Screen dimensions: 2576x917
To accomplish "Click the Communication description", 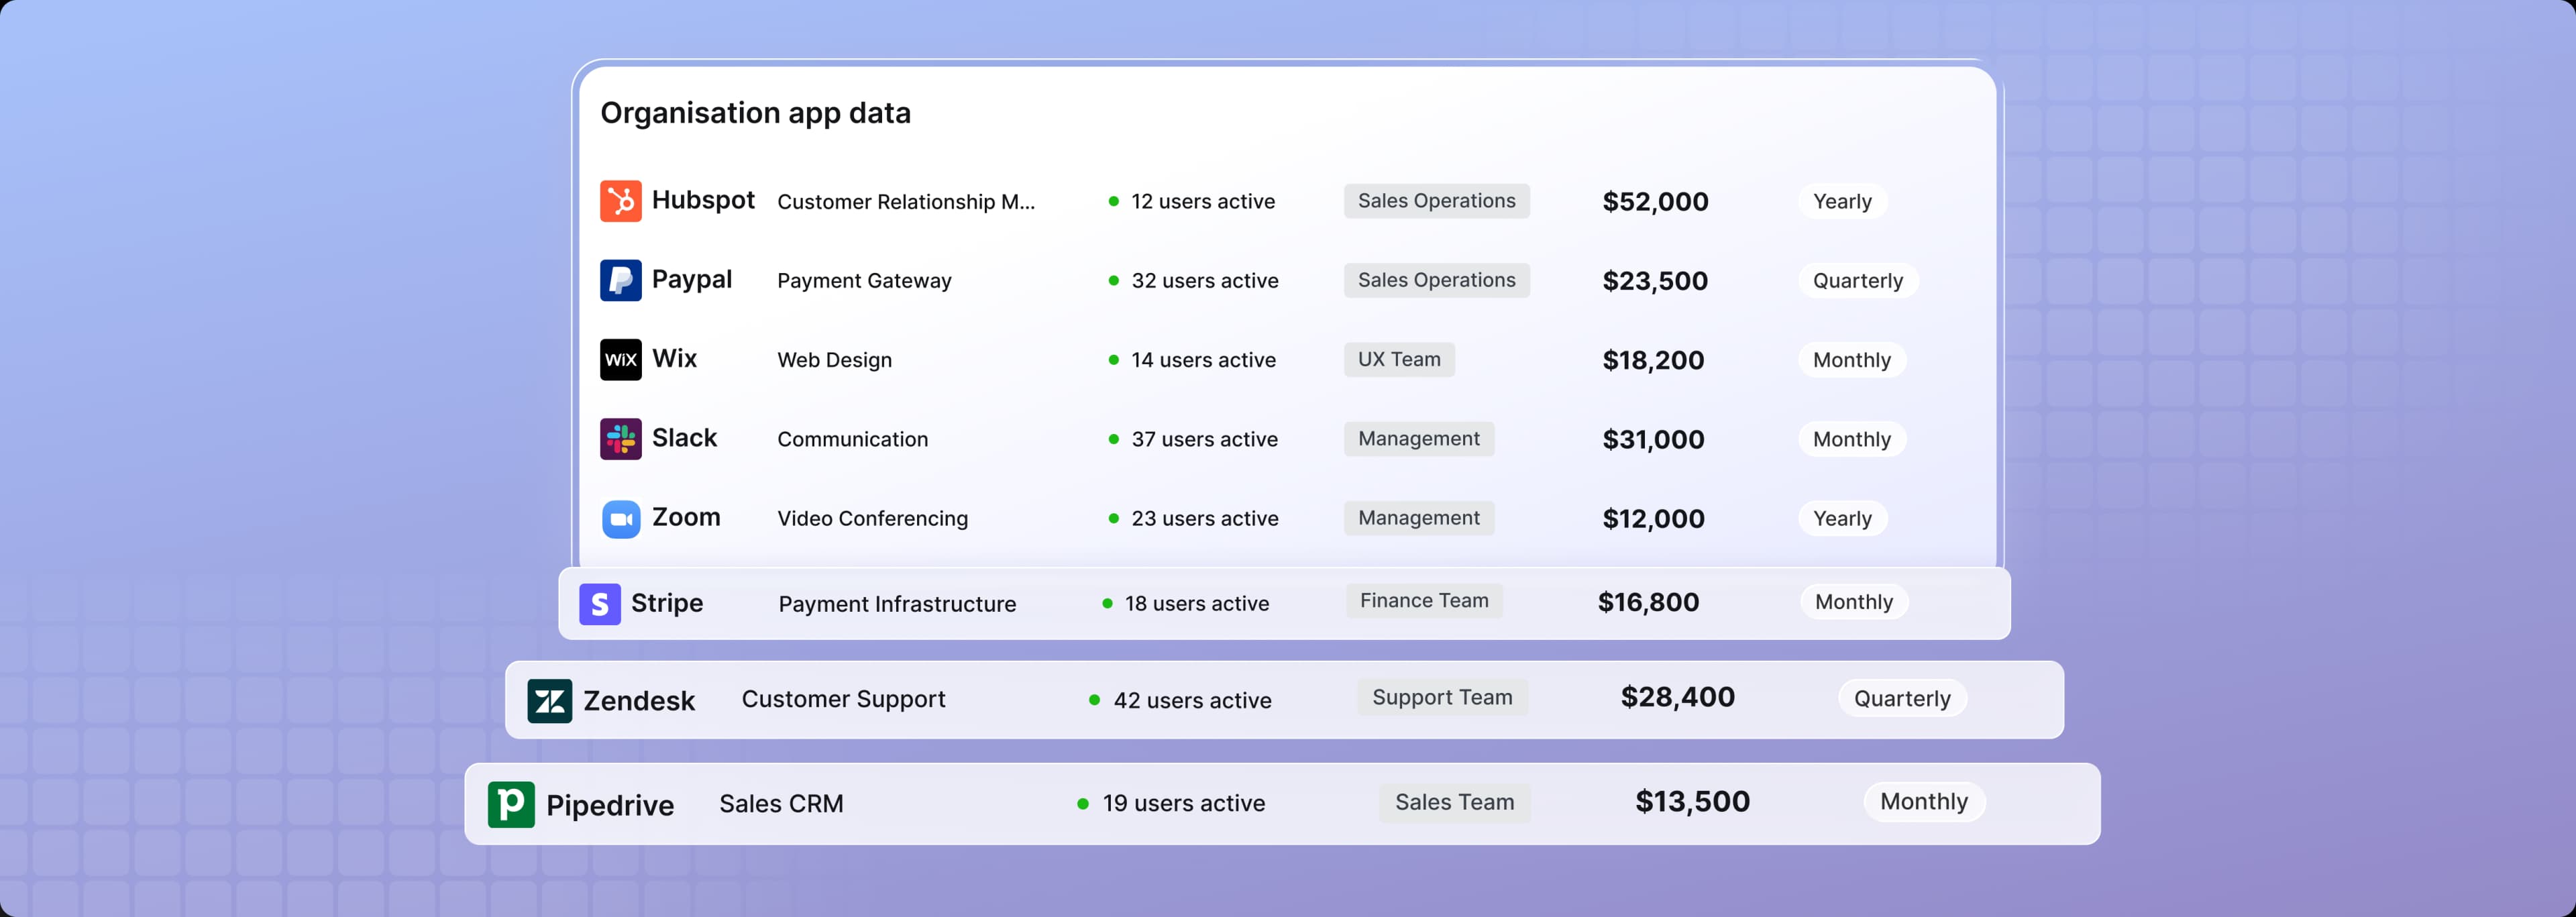I will 852,439.
